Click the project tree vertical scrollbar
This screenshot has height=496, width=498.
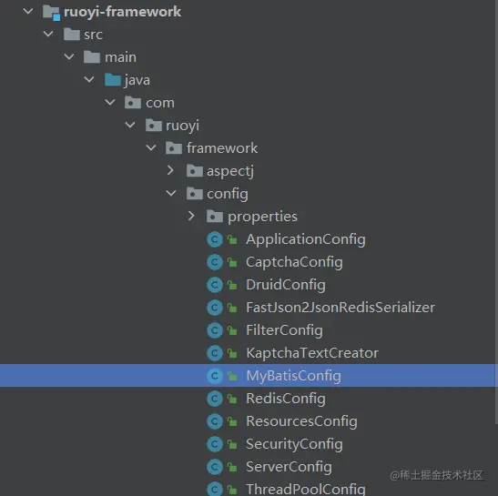496,211
